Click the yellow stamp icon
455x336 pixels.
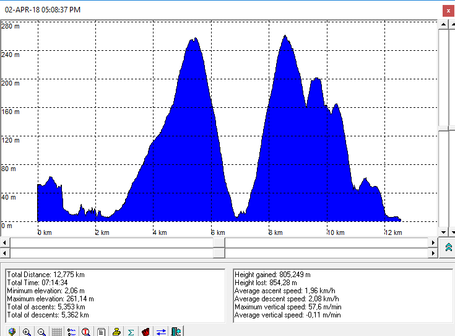[116, 331]
